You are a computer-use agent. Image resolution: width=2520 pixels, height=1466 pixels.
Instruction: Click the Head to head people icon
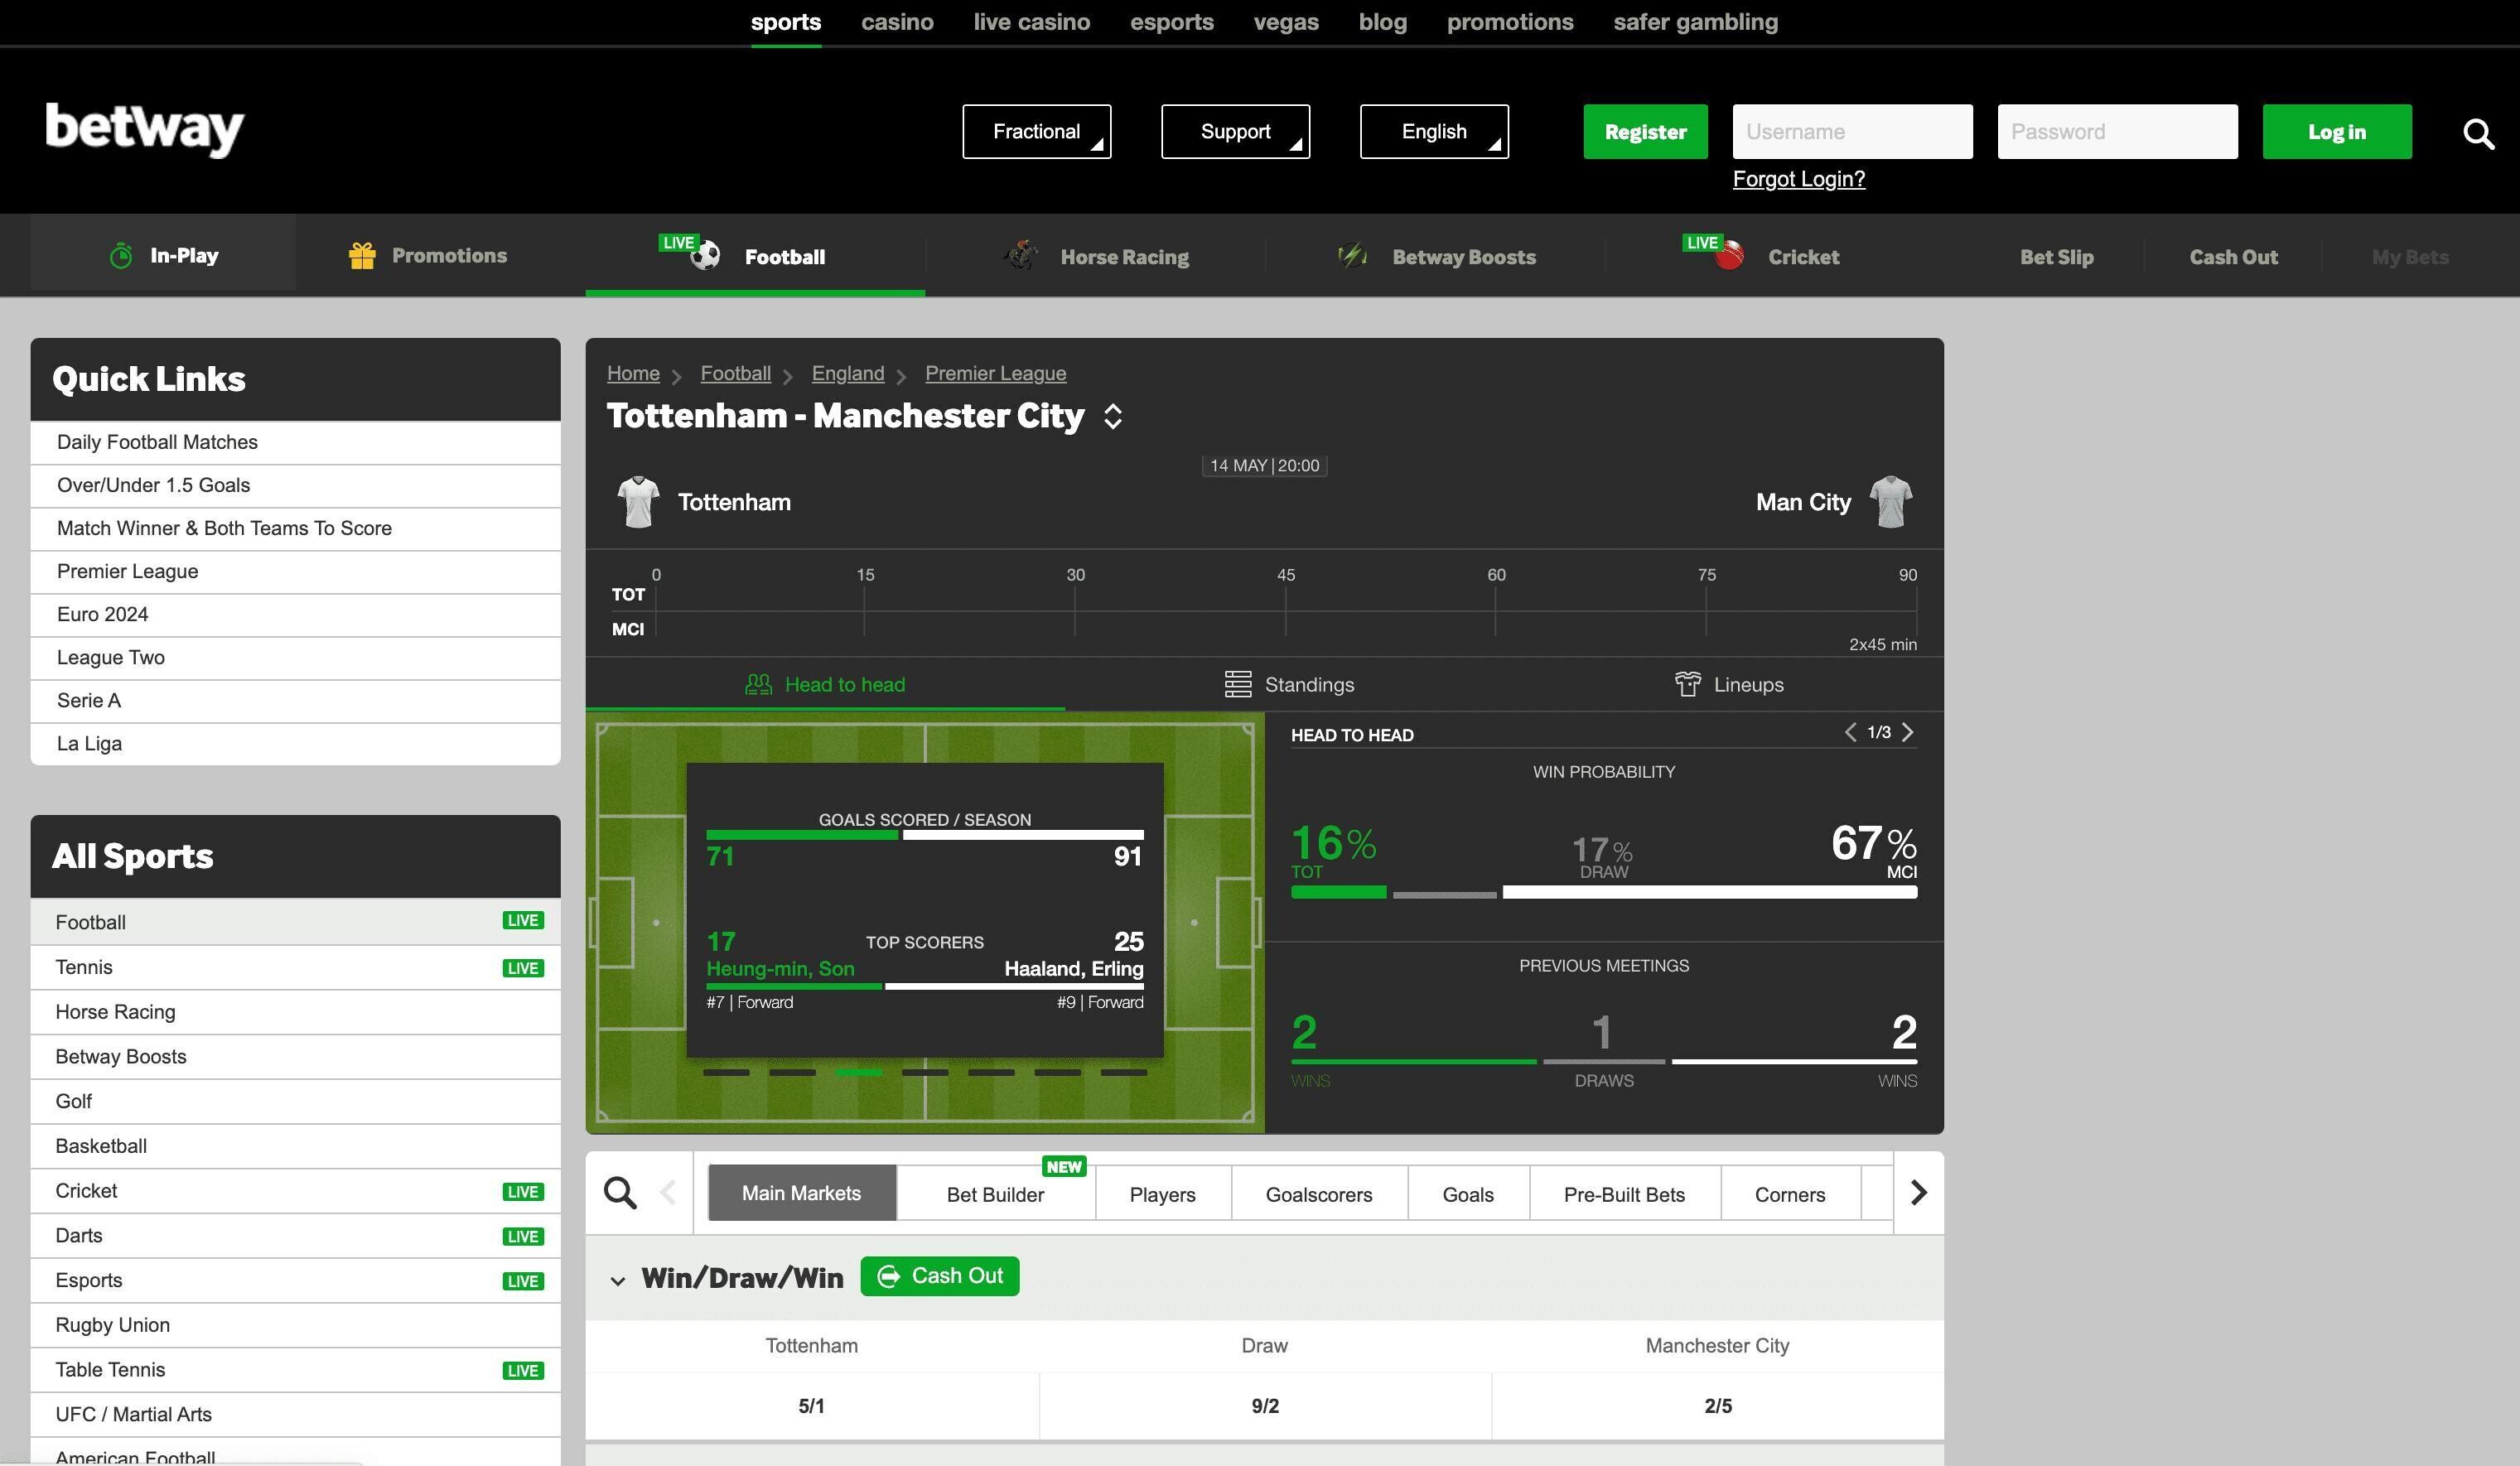pos(759,684)
